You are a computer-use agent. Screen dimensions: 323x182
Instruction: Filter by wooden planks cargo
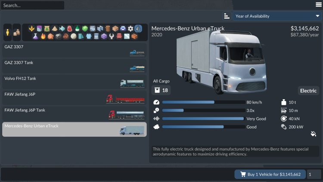115,28
